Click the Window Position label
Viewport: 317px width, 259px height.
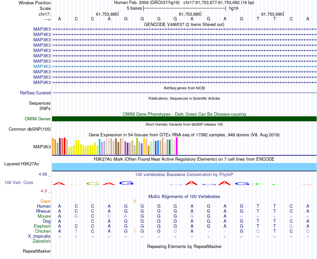pos(35,3)
